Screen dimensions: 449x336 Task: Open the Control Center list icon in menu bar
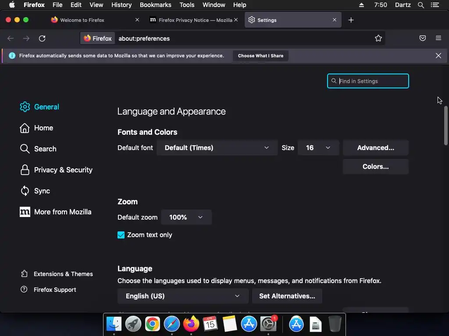pos(435,5)
